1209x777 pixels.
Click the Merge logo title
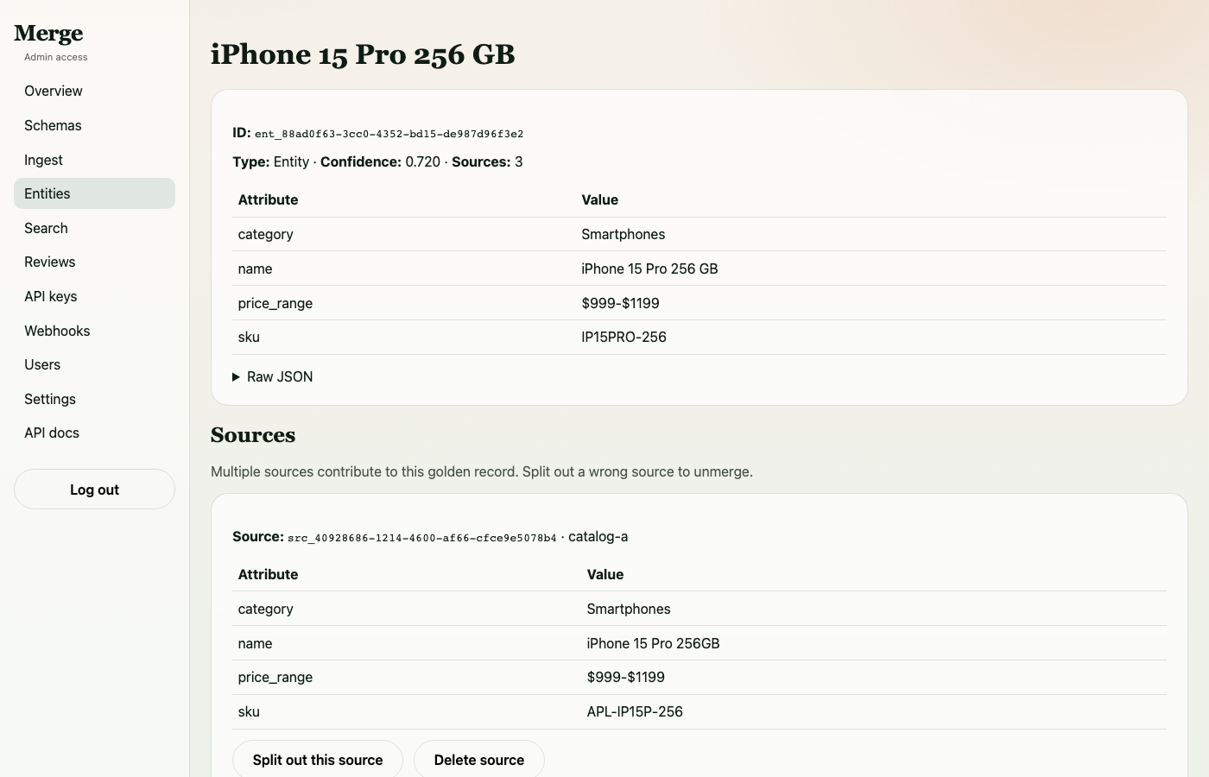48,33
